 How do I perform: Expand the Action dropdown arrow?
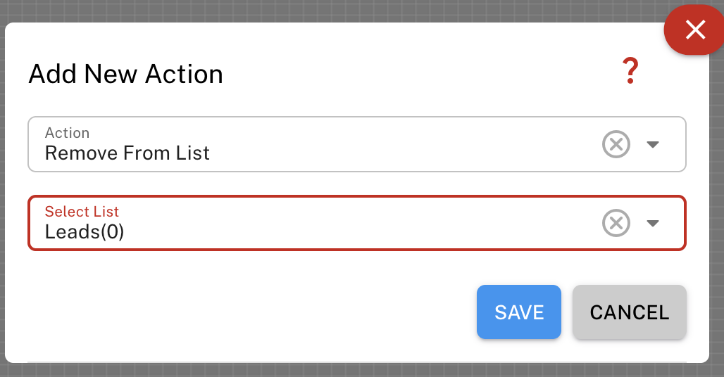coord(653,145)
